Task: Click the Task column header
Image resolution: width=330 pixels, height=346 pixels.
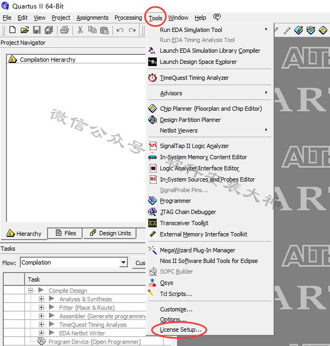Action: pos(85,279)
